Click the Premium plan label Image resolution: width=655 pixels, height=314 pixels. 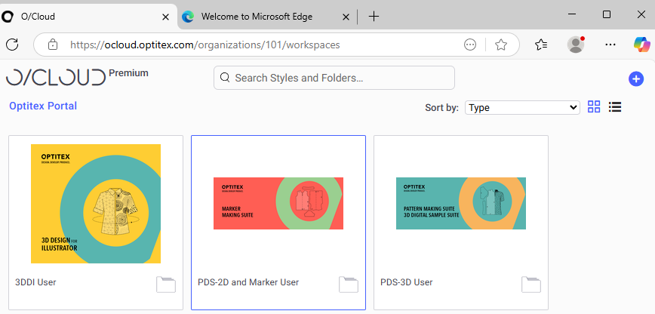128,73
